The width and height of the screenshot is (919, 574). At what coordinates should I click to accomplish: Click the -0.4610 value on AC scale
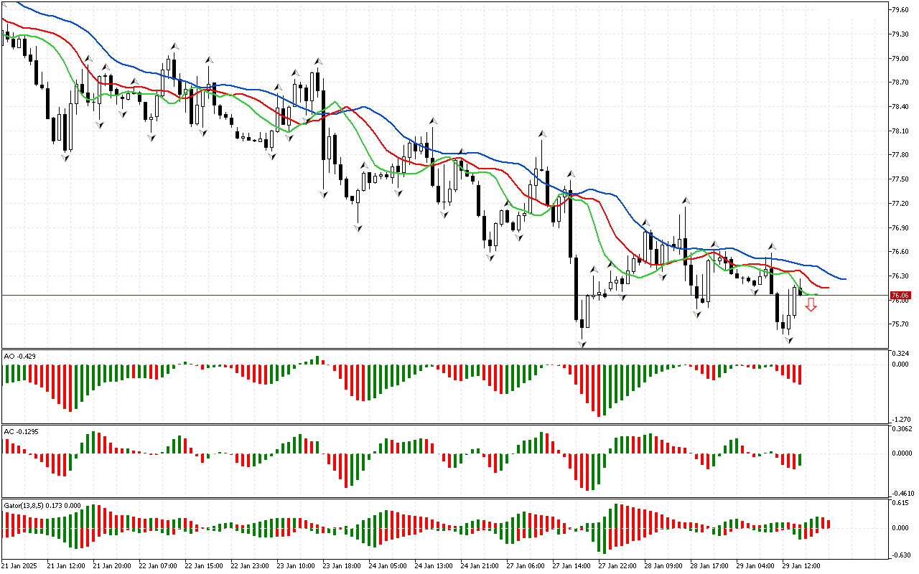pos(902,494)
